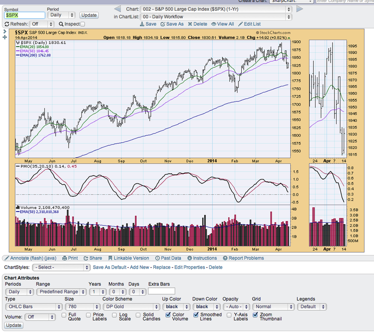The image size is (374, 333).
Task: Uncheck the Smoothed Lines checkbox
Action: (x=196, y=315)
